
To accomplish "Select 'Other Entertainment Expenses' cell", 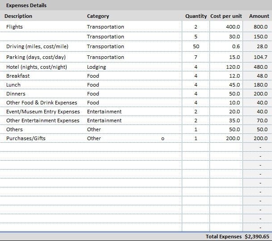I will 43,120.
